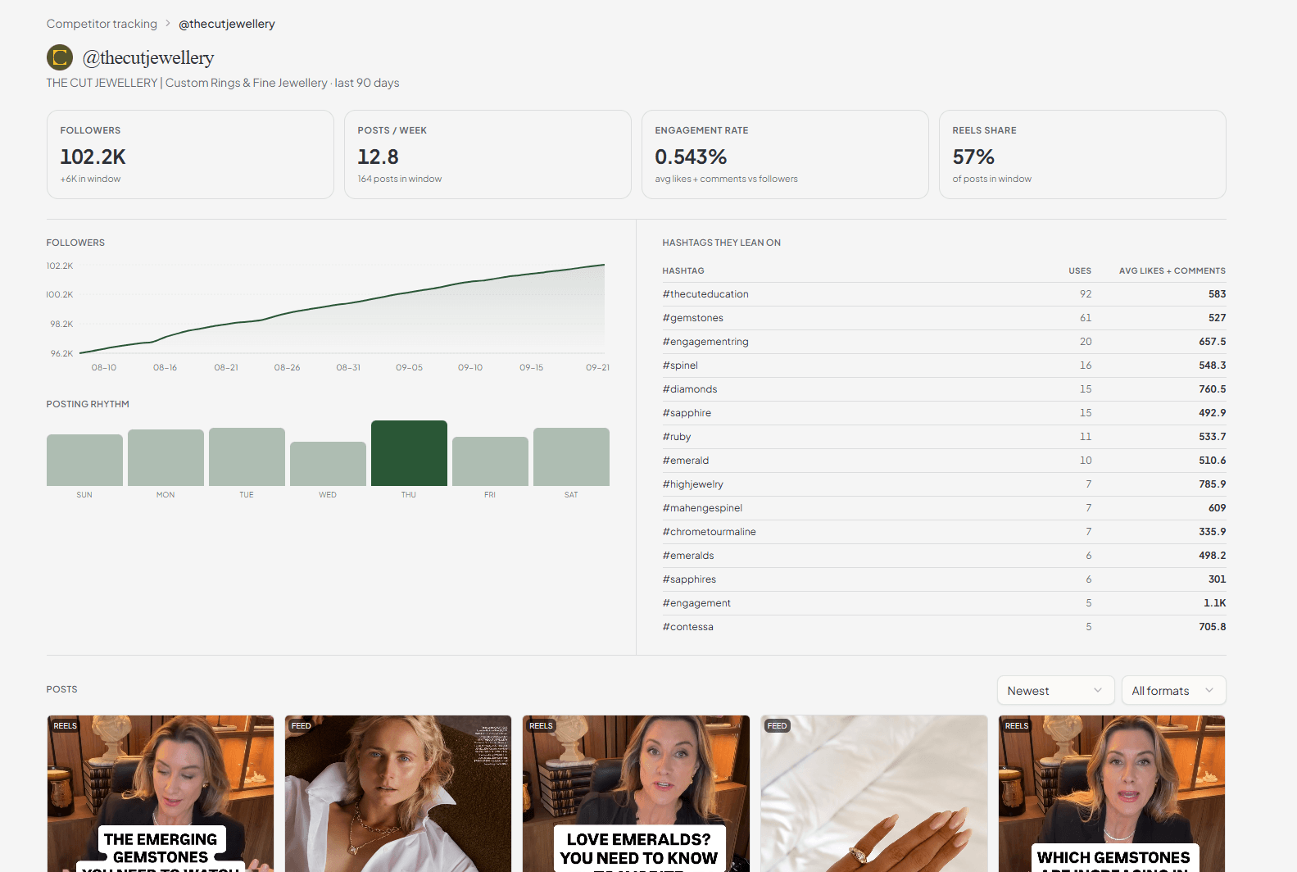Screen dimensions: 1297x872
Task: Click the Monday posting rhythm bar
Action: [166, 457]
